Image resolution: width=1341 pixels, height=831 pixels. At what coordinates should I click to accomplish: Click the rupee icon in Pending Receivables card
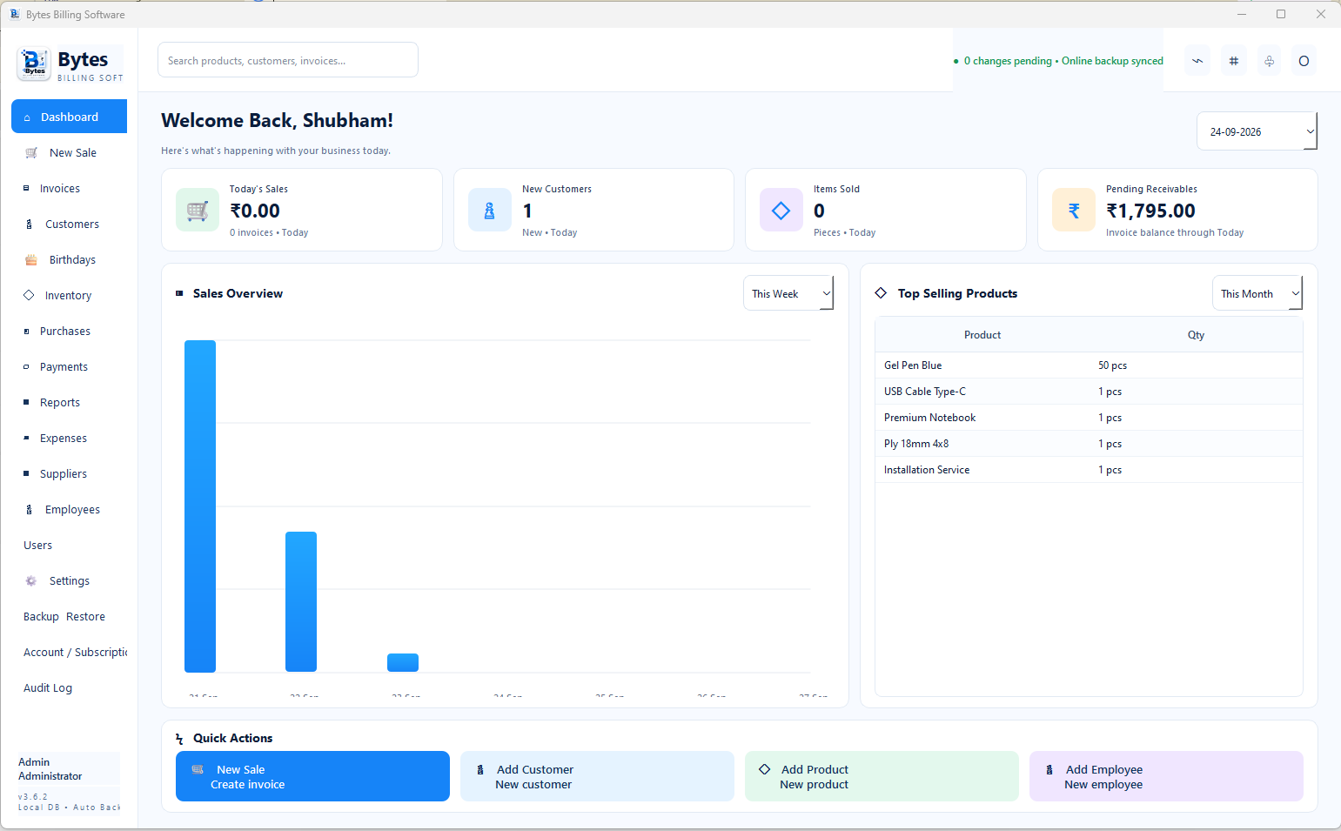click(x=1074, y=211)
